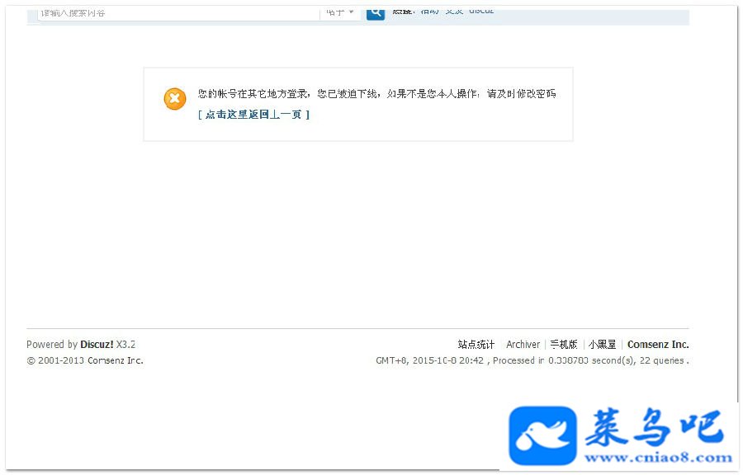This screenshot has height=475, width=743.
Task: Select the 交友 hot search keyword
Action: [454, 11]
